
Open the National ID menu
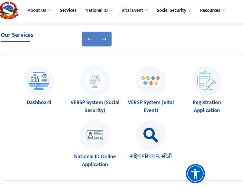point(96,10)
